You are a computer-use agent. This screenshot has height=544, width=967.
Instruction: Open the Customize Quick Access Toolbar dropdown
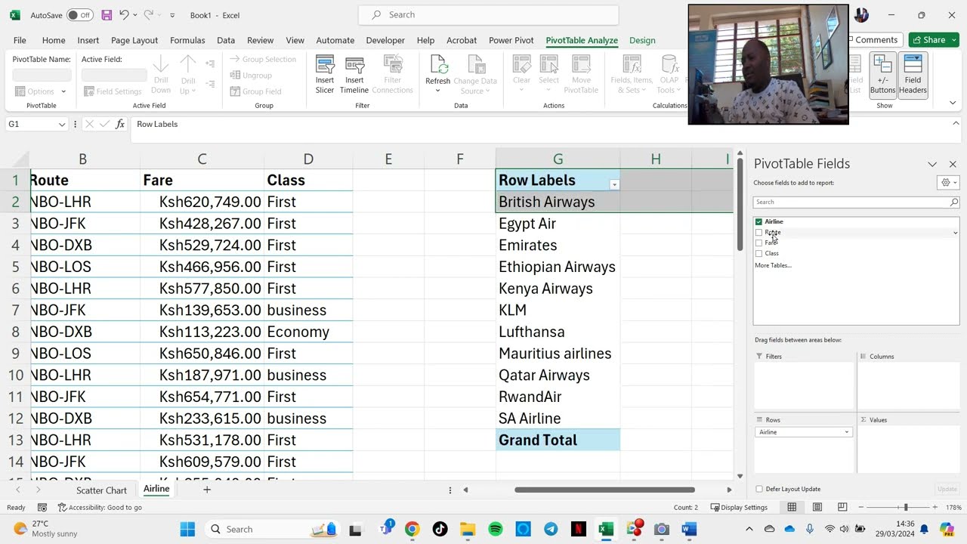click(172, 15)
